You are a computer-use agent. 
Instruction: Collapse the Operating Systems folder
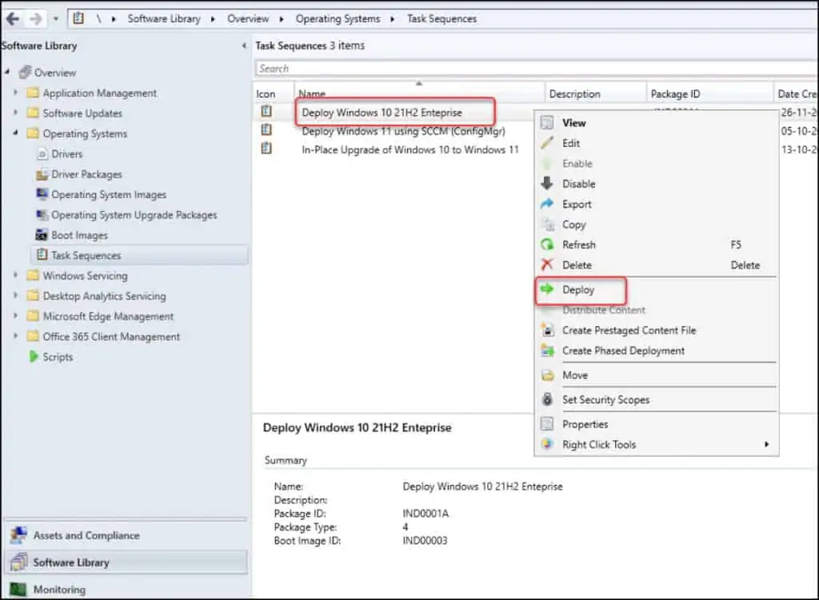16,133
